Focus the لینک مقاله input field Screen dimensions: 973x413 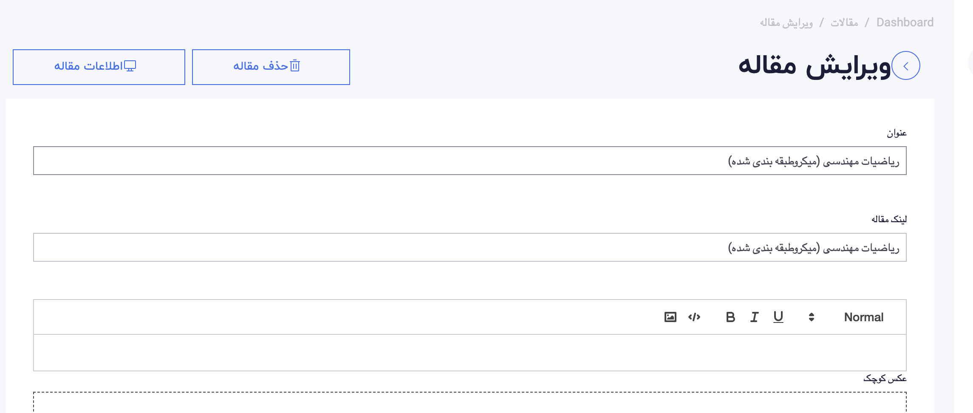(x=470, y=247)
